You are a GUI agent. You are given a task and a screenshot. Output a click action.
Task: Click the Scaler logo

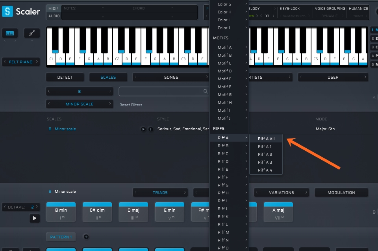tap(21, 11)
